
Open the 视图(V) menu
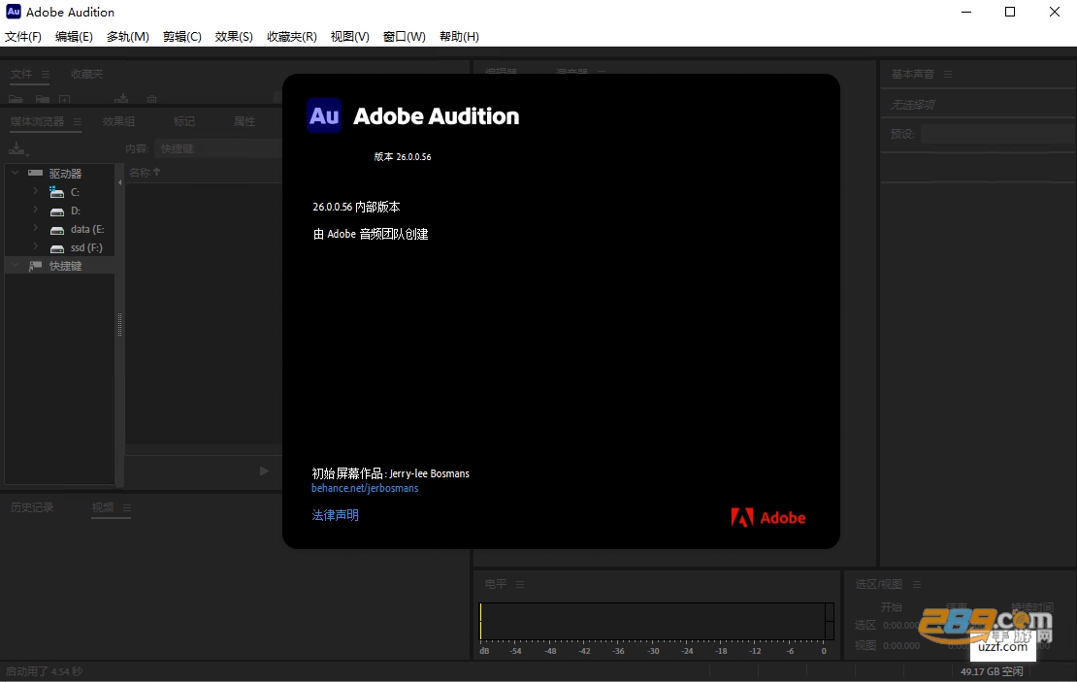coord(349,37)
